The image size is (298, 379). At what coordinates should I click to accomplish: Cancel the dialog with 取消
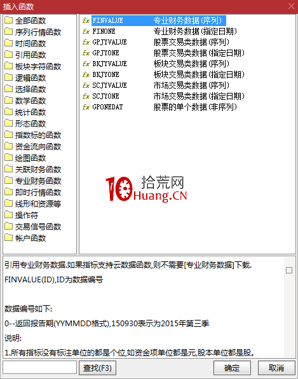(276, 368)
